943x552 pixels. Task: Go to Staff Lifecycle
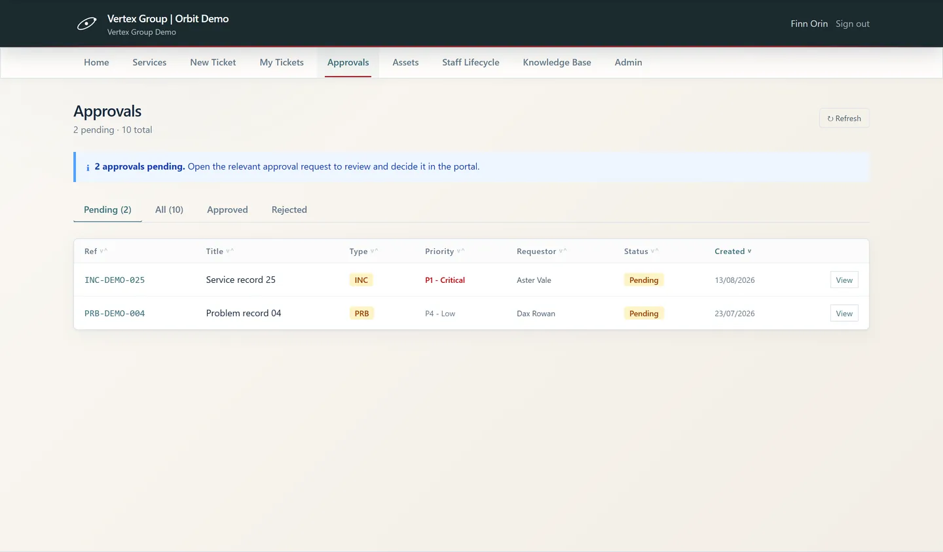470,63
